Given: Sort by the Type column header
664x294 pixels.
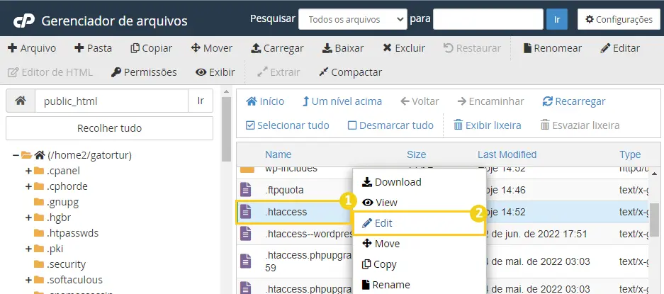Looking at the screenshot, I should [630, 154].
